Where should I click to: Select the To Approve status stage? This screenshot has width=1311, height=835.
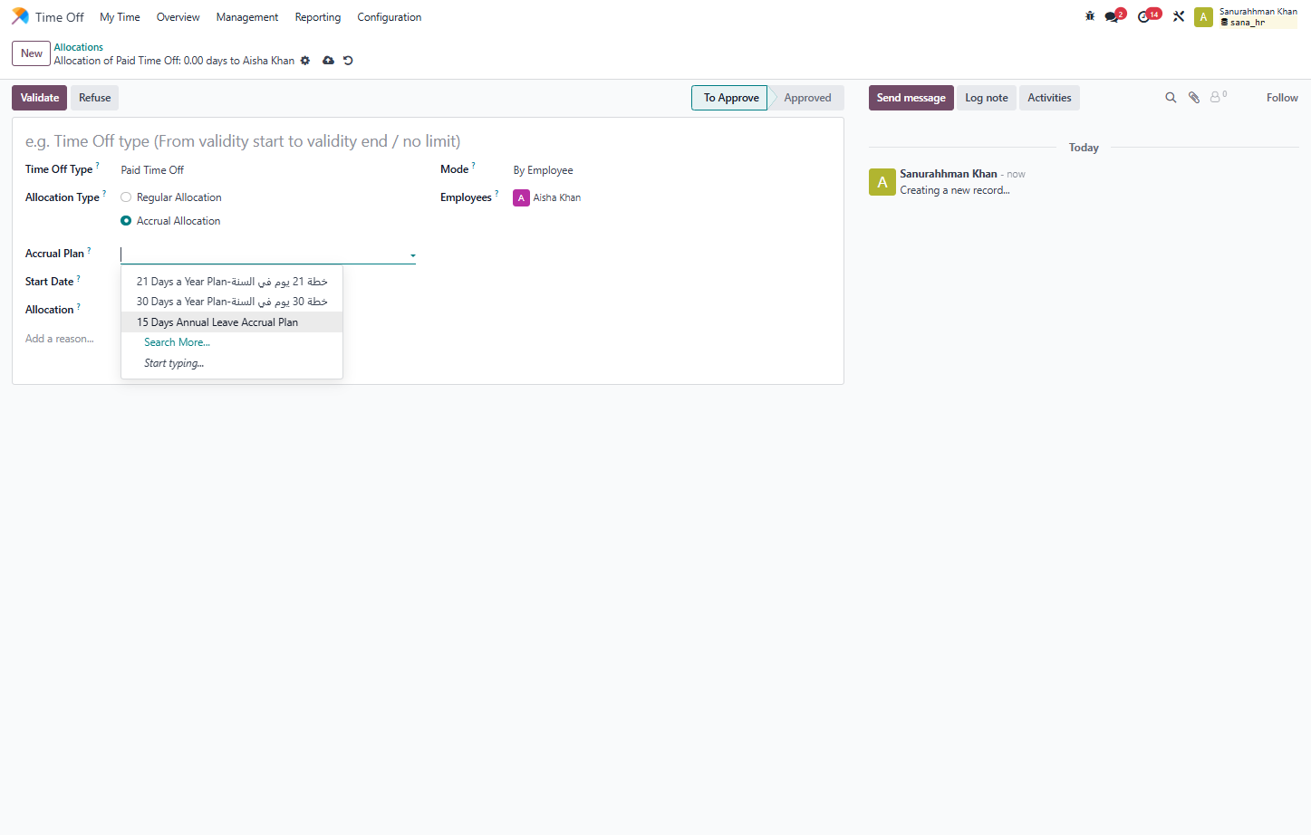click(730, 98)
